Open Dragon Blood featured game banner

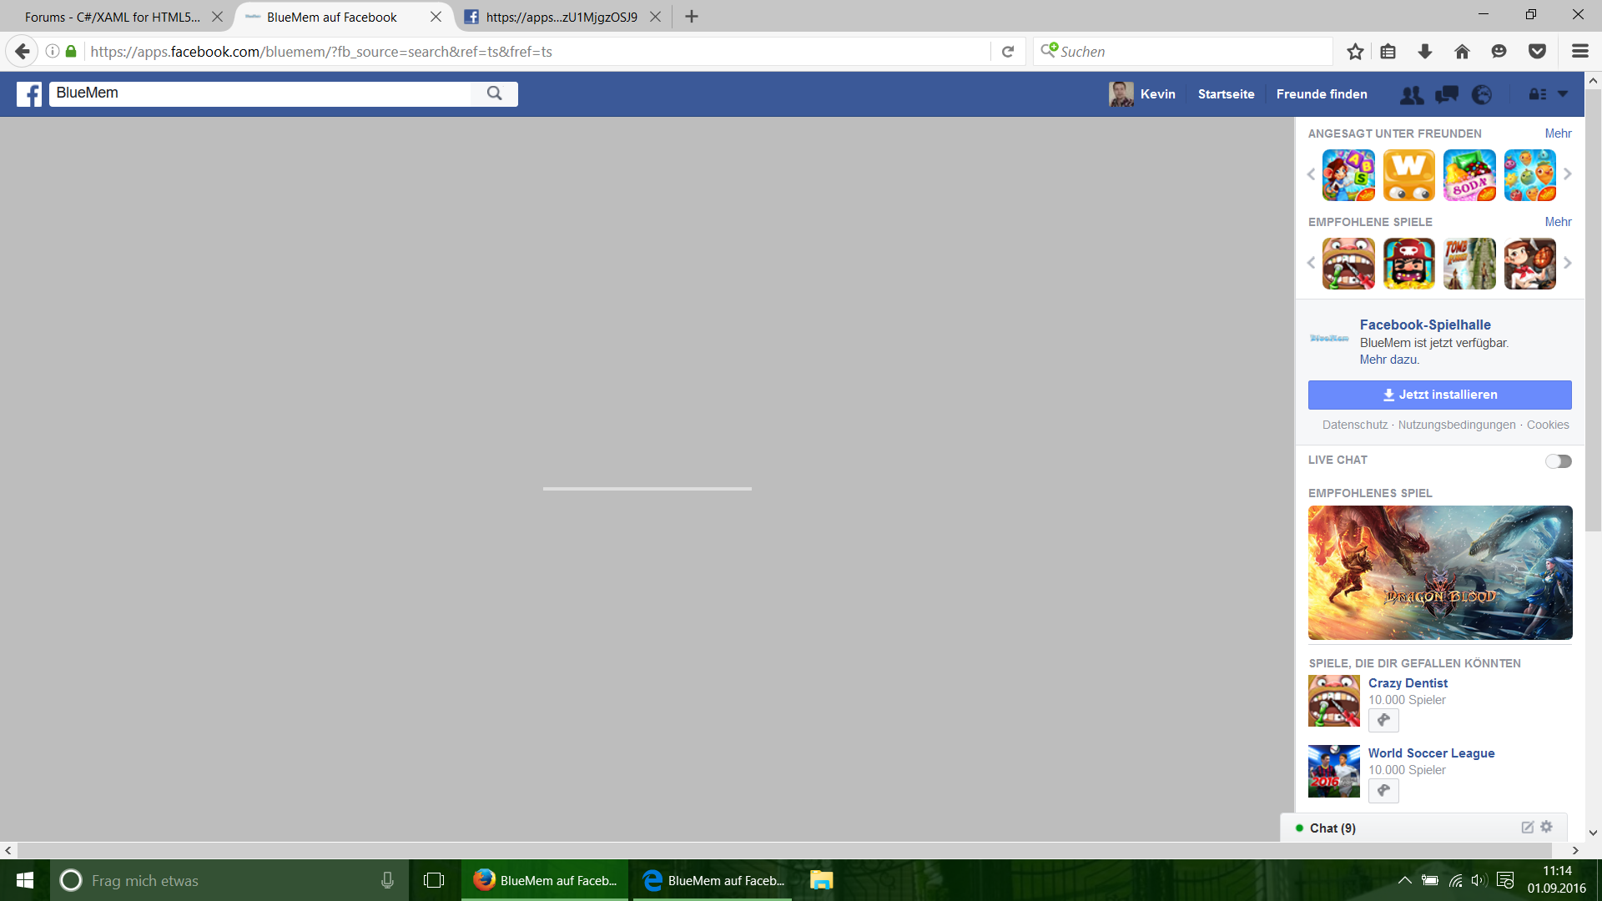tap(1440, 572)
